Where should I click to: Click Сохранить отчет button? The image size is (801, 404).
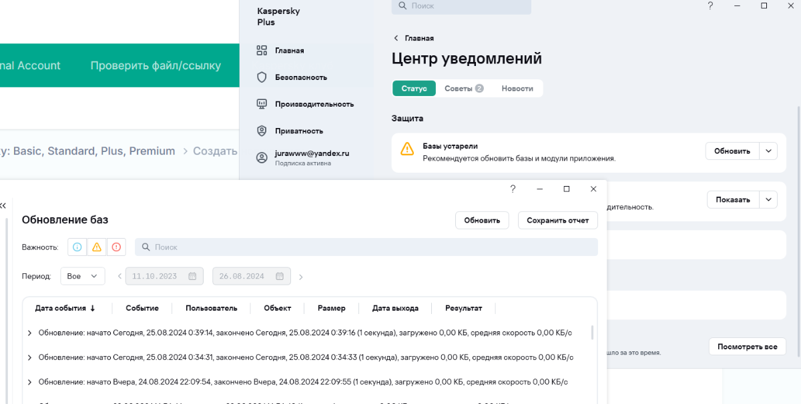[558, 221]
